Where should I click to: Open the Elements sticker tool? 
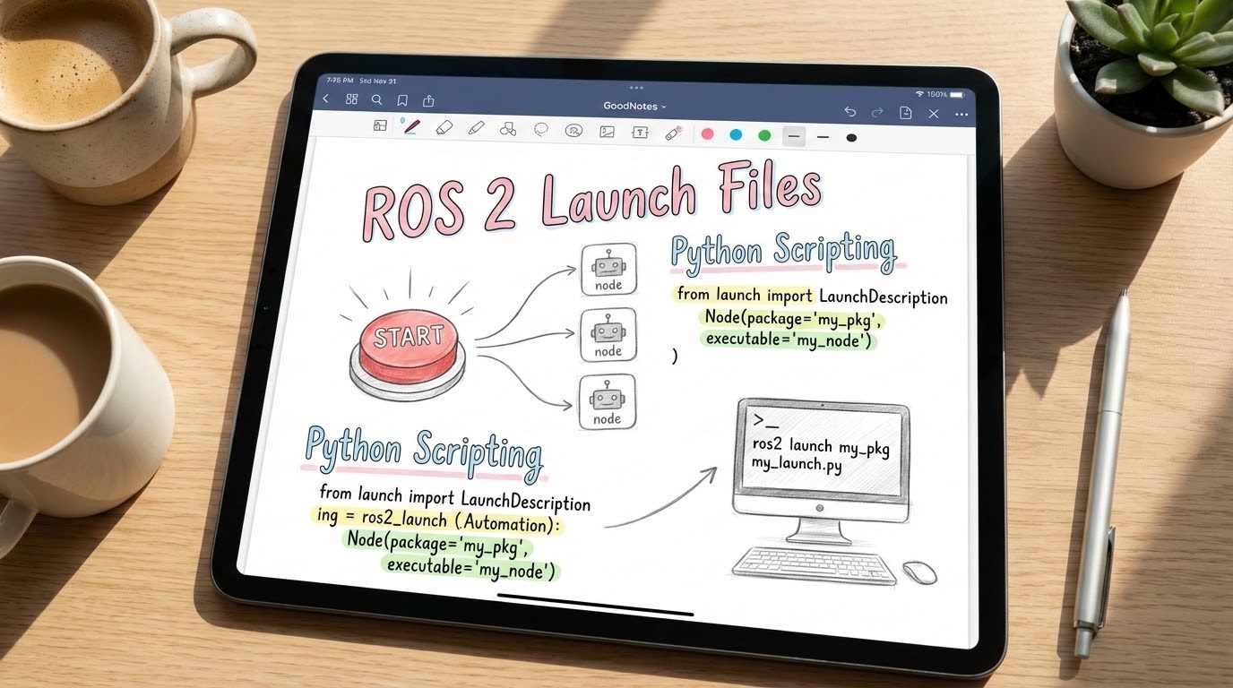[x=573, y=131]
